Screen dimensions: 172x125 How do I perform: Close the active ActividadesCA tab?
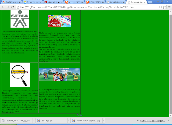tap(145, 2)
